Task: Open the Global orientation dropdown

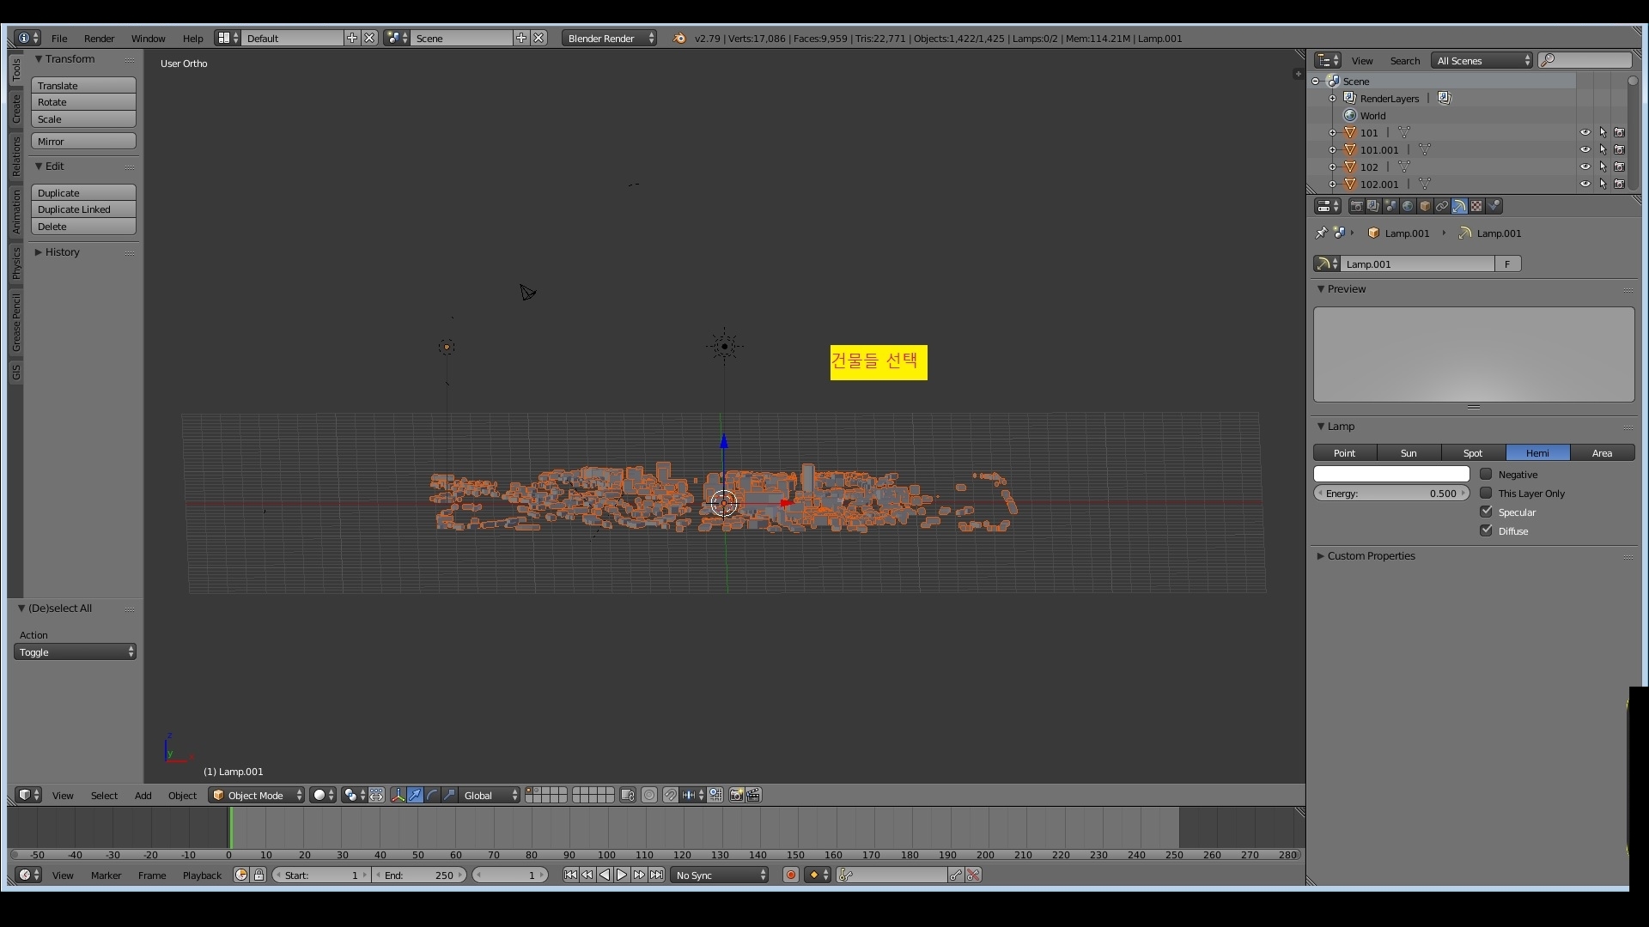Action: (490, 796)
